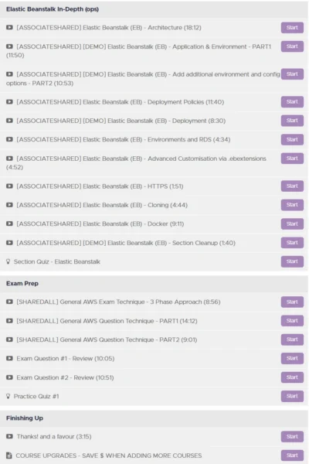
Task: Click video icon beside EB Architecture lecture
Action: coord(9,28)
